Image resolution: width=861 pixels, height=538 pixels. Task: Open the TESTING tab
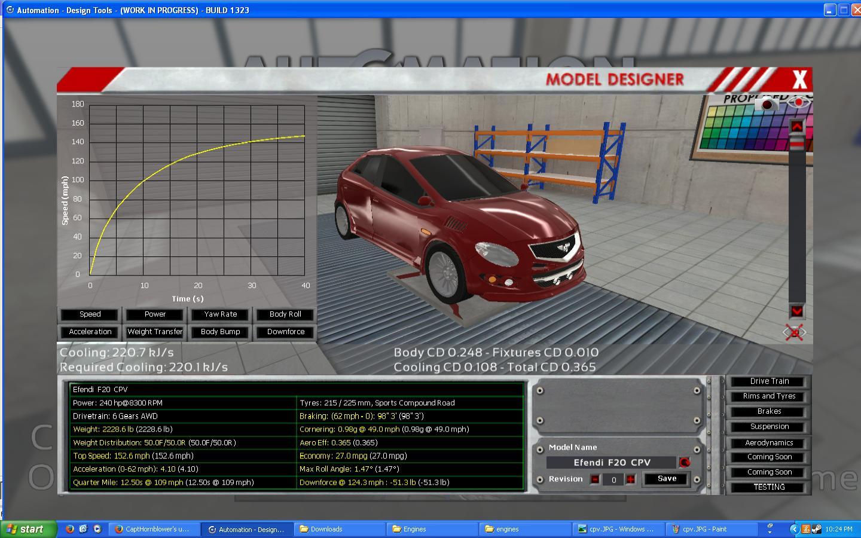point(769,487)
